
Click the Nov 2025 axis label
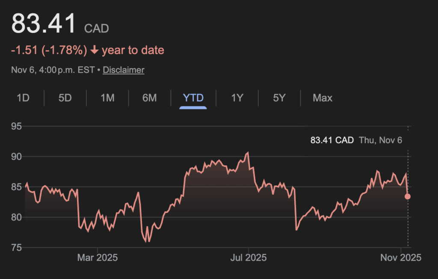coord(401,258)
